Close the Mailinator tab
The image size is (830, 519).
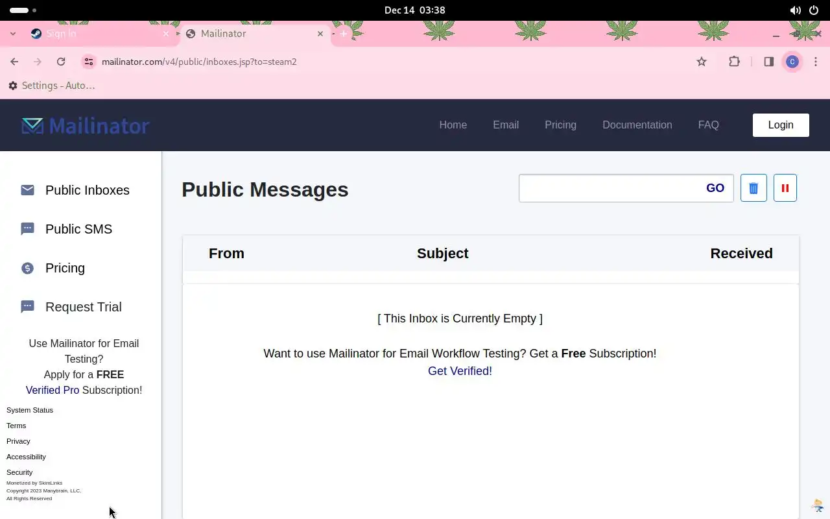click(320, 34)
